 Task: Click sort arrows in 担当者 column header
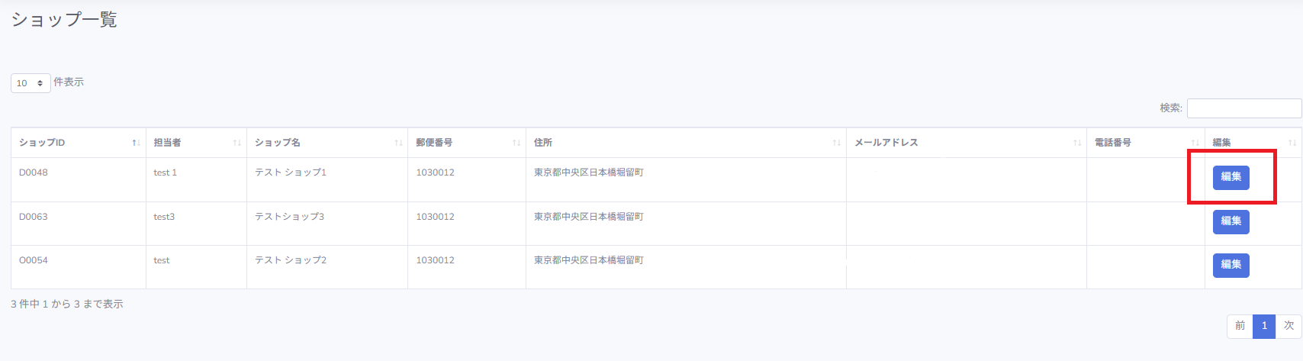(x=236, y=143)
